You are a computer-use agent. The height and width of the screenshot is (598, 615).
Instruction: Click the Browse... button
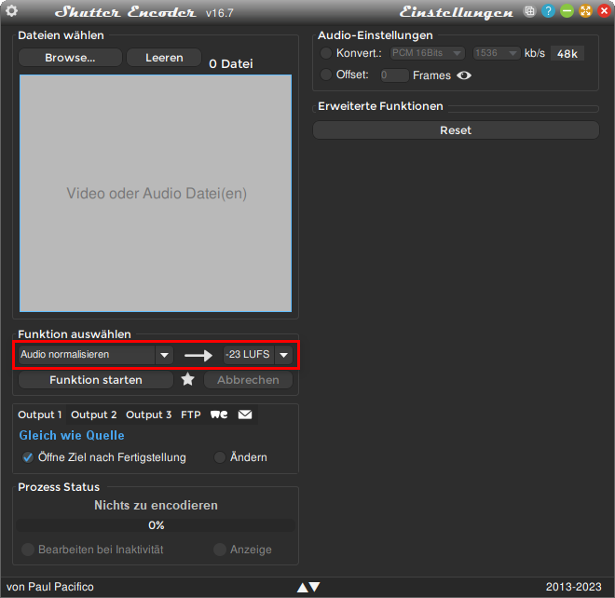(x=70, y=58)
